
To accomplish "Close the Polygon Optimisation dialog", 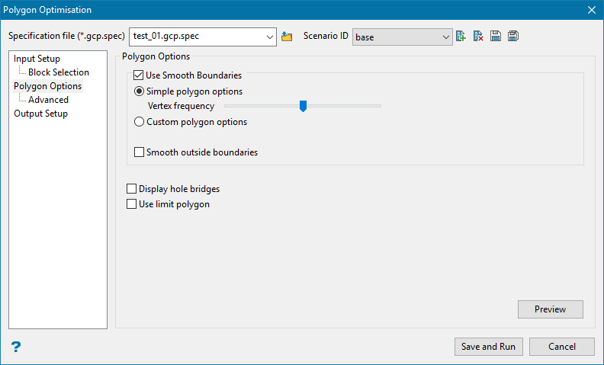I will (591, 10).
